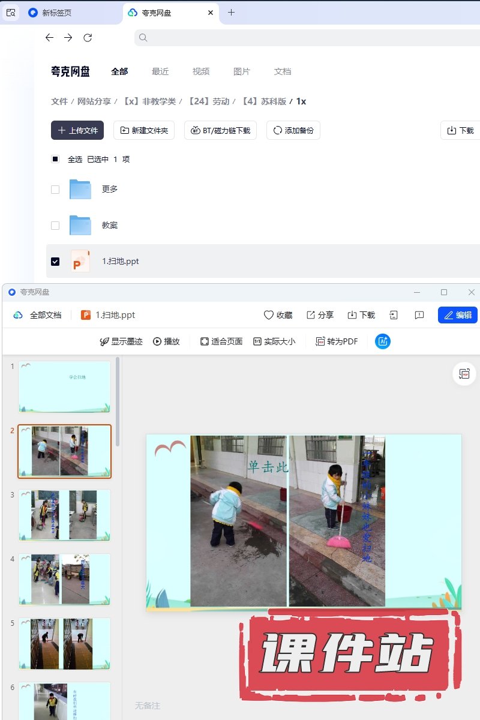Click 转为PDF convert icon
This screenshot has width=480, height=720.
tap(320, 341)
